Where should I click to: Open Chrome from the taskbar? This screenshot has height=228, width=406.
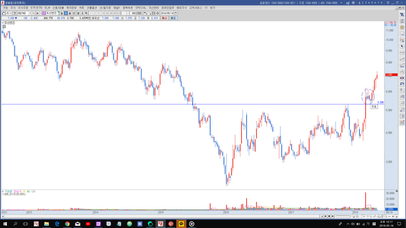point(67,224)
